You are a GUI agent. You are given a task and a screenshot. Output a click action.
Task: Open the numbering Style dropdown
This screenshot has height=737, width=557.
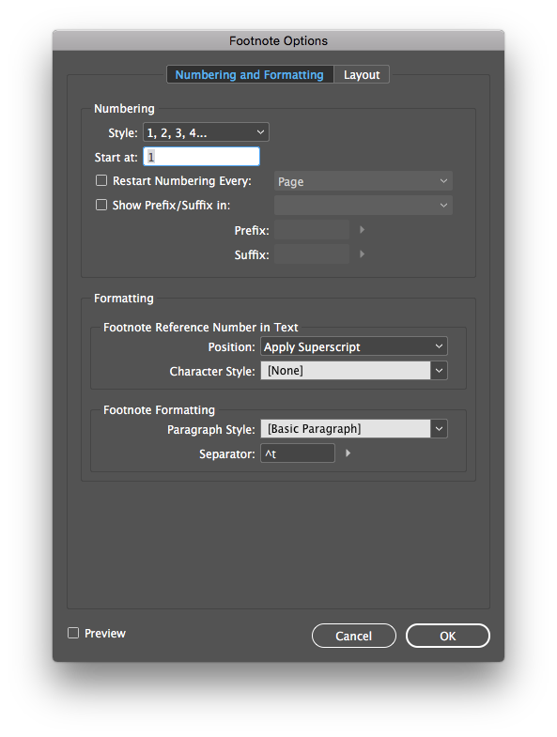[206, 132]
